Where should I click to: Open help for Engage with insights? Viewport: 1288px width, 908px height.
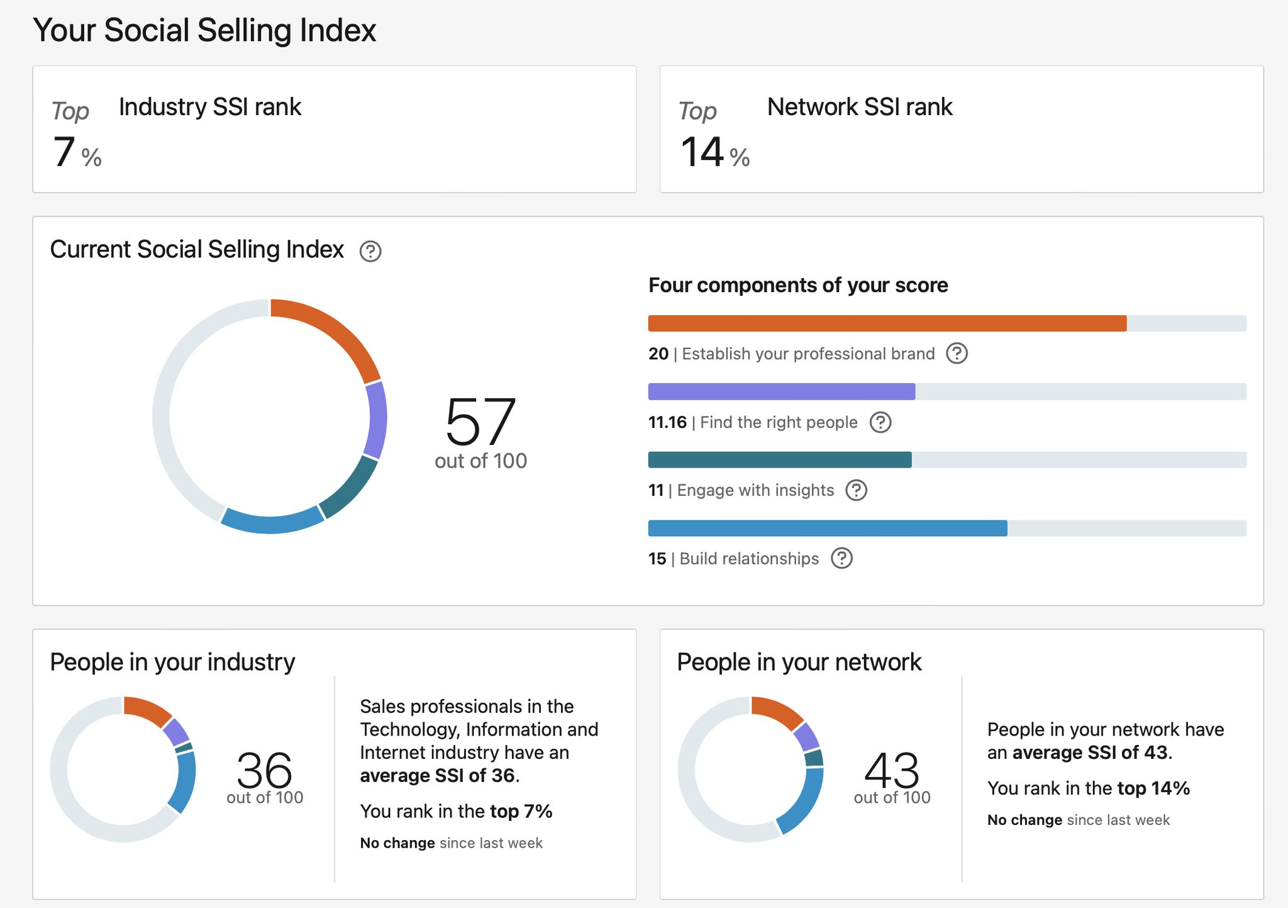[857, 490]
